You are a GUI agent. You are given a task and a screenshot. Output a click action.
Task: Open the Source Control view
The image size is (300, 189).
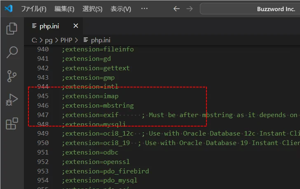12,76
